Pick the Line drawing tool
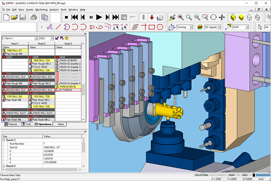Image resolution: width=271 pixels, height=181 pixels. point(58,27)
